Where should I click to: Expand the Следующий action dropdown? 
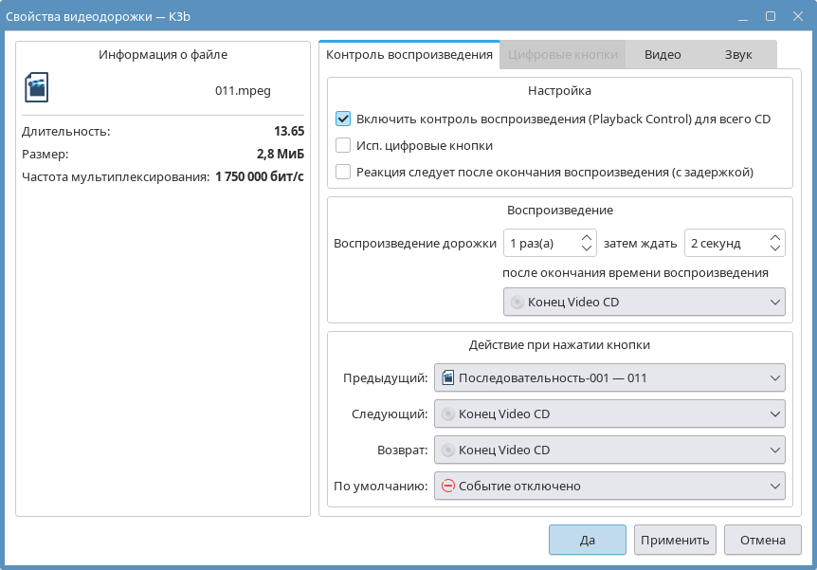tap(609, 414)
